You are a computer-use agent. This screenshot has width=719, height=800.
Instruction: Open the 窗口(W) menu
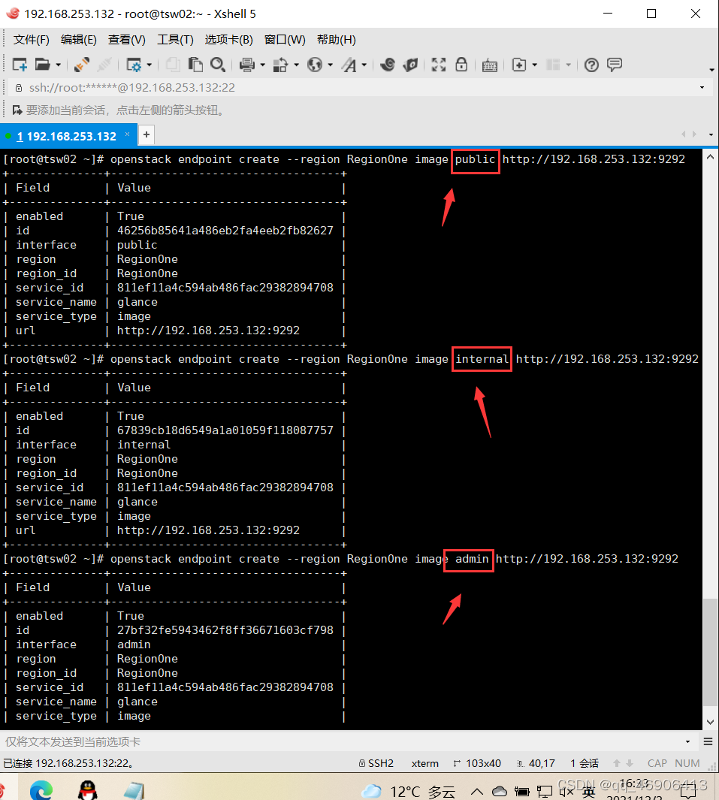[x=285, y=40]
